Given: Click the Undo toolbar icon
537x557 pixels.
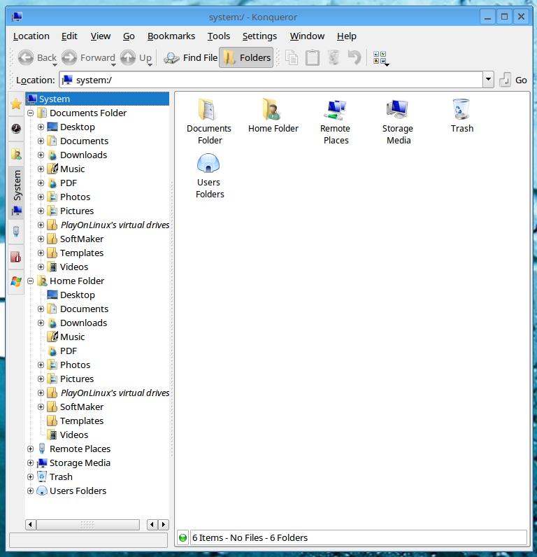Looking at the screenshot, I should (354, 57).
